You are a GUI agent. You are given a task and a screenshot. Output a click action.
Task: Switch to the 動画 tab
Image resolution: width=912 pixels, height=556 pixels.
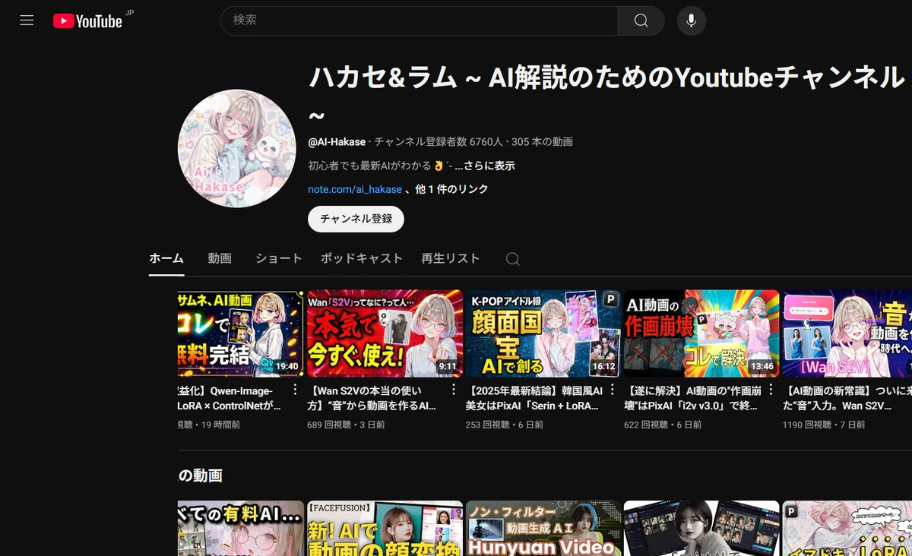tap(220, 258)
